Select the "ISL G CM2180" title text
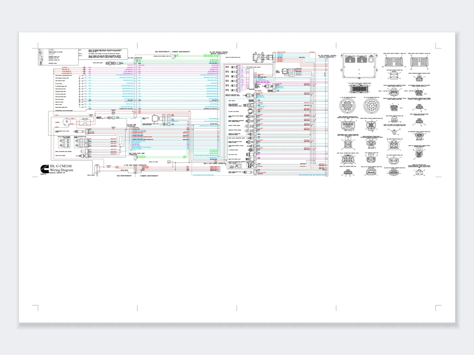The image size is (474, 355). 61,166
